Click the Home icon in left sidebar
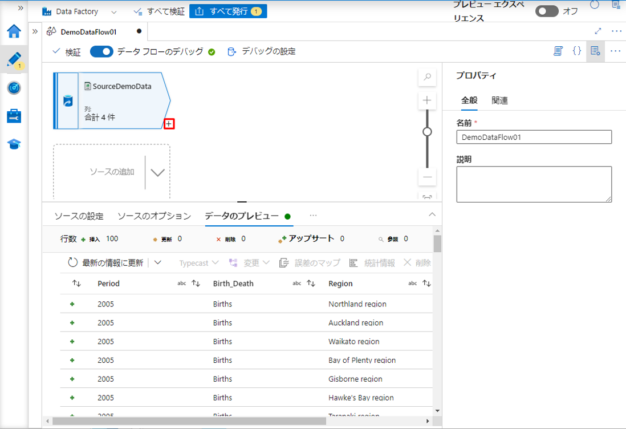 pos(14,31)
